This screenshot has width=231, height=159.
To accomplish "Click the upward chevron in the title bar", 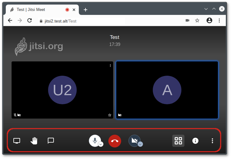I will [214, 9].
